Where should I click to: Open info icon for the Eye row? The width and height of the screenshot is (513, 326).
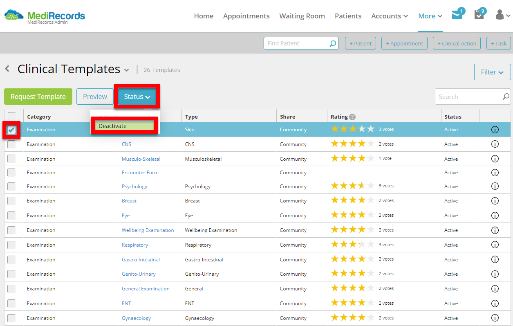pyautogui.click(x=495, y=216)
